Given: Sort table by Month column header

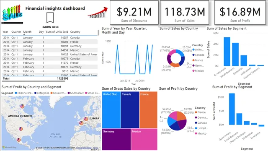Looking at the screenshot, I should [27, 32].
